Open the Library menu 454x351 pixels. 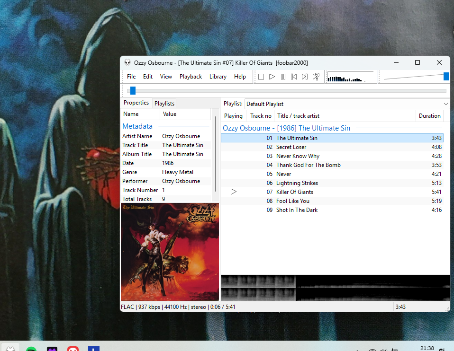pos(218,77)
